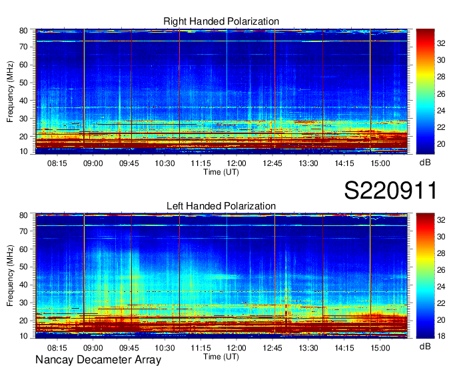This screenshot has width=453, height=368.
Task: Click the 14:15 tick under Left Handed plot
Action: (344, 348)
